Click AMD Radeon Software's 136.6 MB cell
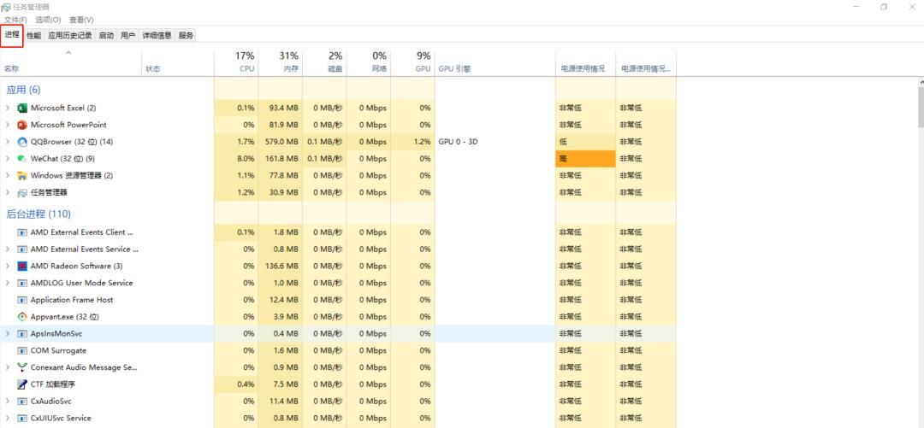Viewport: 924px width, 428px height. pyautogui.click(x=281, y=266)
